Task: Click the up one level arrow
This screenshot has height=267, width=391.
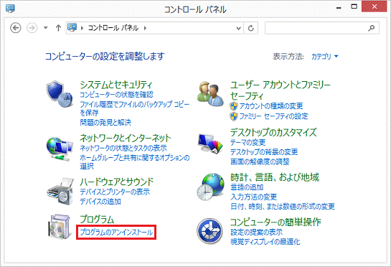Action: click(58, 28)
